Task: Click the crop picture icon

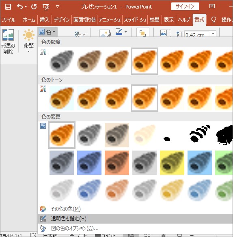Action: point(166,33)
